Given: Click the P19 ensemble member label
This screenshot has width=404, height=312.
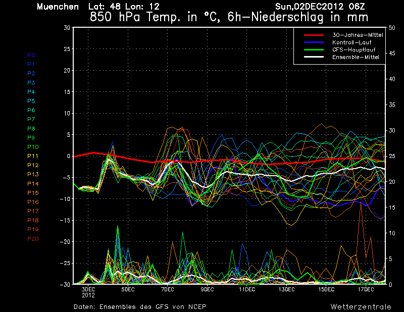Looking at the screenshot, I should click(x=33, y=229).
